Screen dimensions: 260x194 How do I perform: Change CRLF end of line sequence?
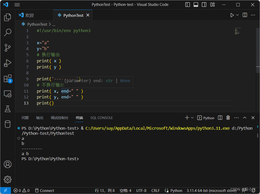point(156,190)
